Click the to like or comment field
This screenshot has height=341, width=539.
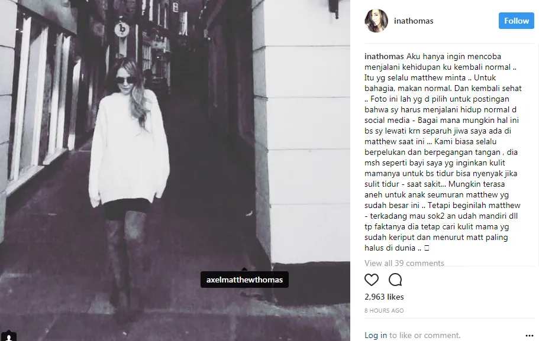click(x=425, y=335)
